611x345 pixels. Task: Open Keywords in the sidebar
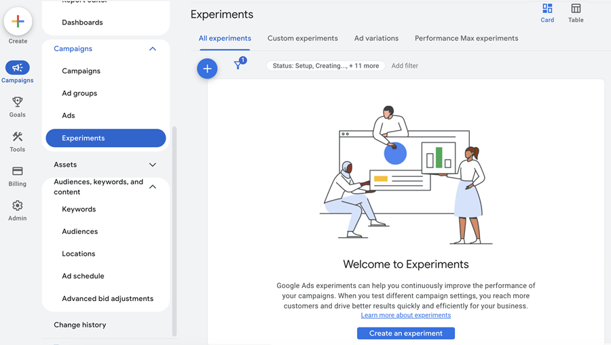point(79,209)
